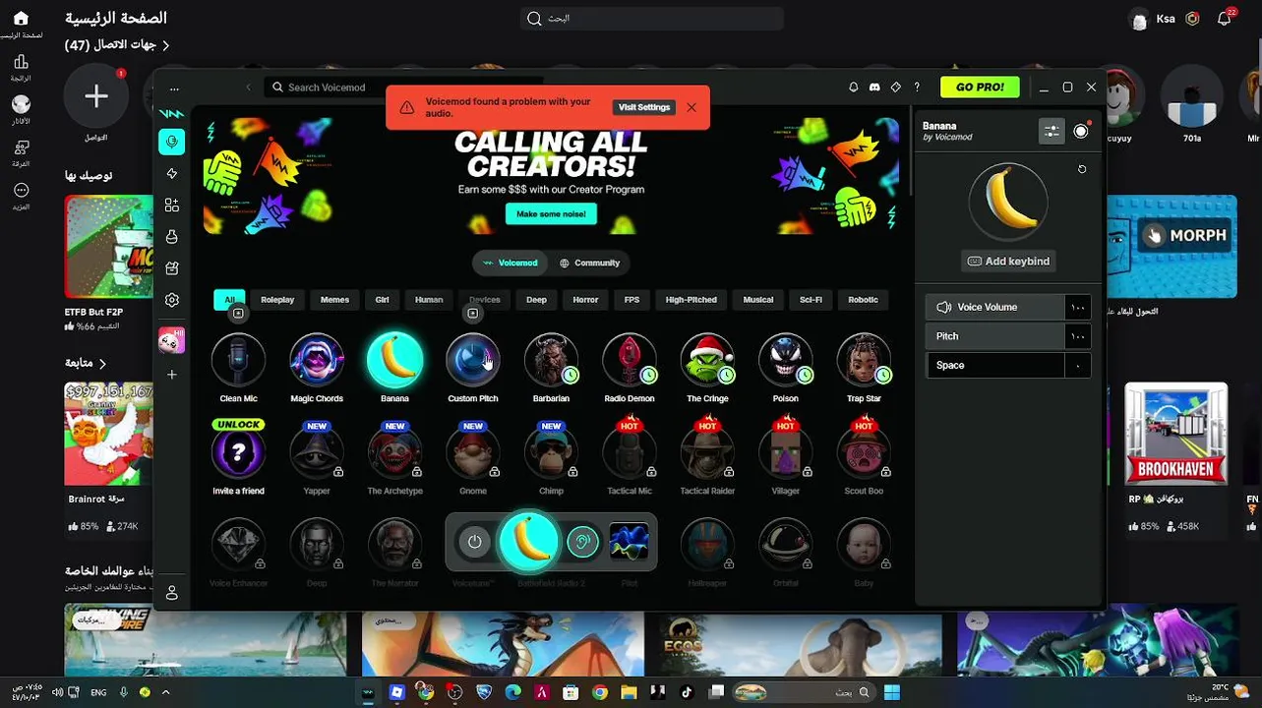The image size is (1262, 708).
Task: Adjust the Pitch slider
Action: [1008, 336]
